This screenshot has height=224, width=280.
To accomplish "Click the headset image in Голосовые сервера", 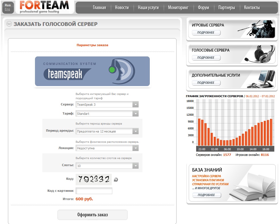I will 260,54.
